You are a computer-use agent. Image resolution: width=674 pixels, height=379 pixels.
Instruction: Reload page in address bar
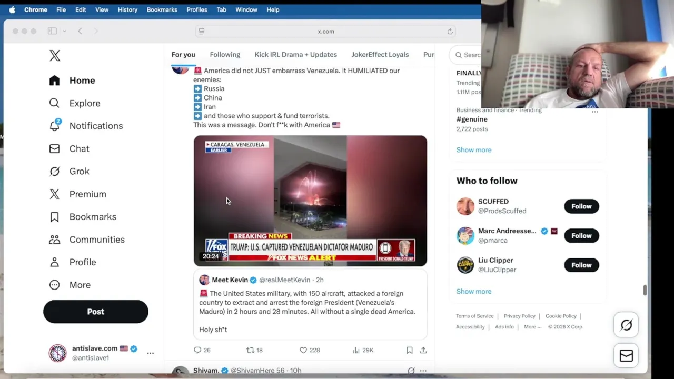(x=450, y=32)
